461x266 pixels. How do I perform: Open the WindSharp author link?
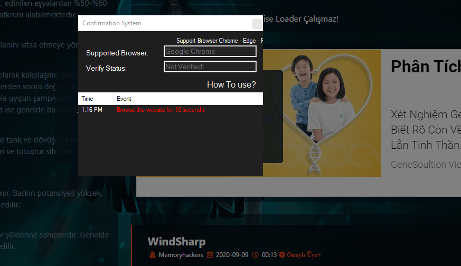coord(176,242)
